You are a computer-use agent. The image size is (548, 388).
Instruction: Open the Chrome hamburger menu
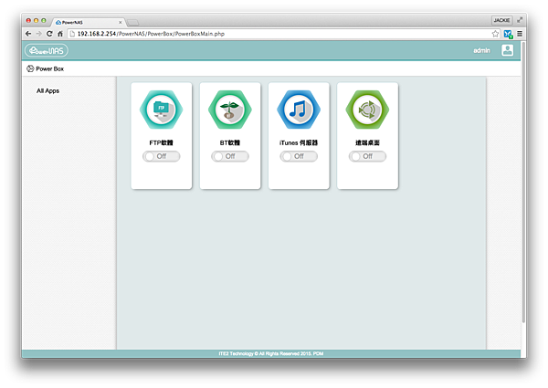point(520,34)
